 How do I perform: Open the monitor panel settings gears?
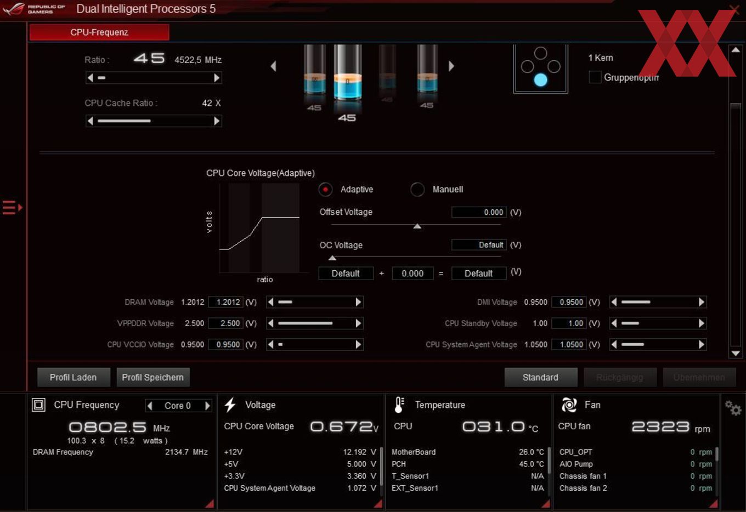tap(733, 408)
